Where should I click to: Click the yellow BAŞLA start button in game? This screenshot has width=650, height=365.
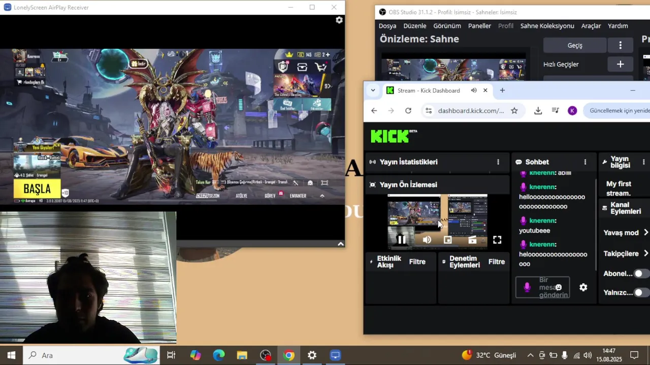point(37,189)
